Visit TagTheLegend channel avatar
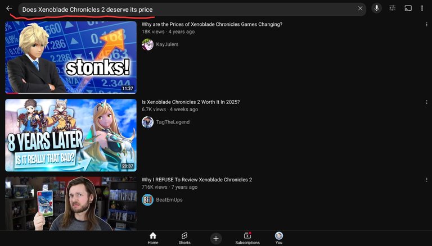 (x=147, y=122)
